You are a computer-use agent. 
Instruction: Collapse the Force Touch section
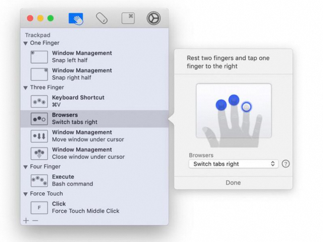(25, 194)
